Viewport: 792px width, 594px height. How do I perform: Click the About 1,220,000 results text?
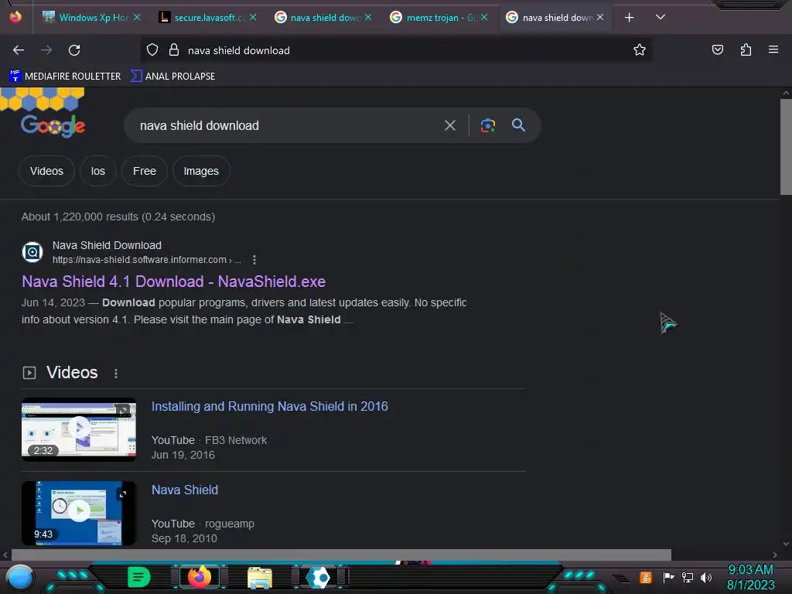[x=118, y=217]
